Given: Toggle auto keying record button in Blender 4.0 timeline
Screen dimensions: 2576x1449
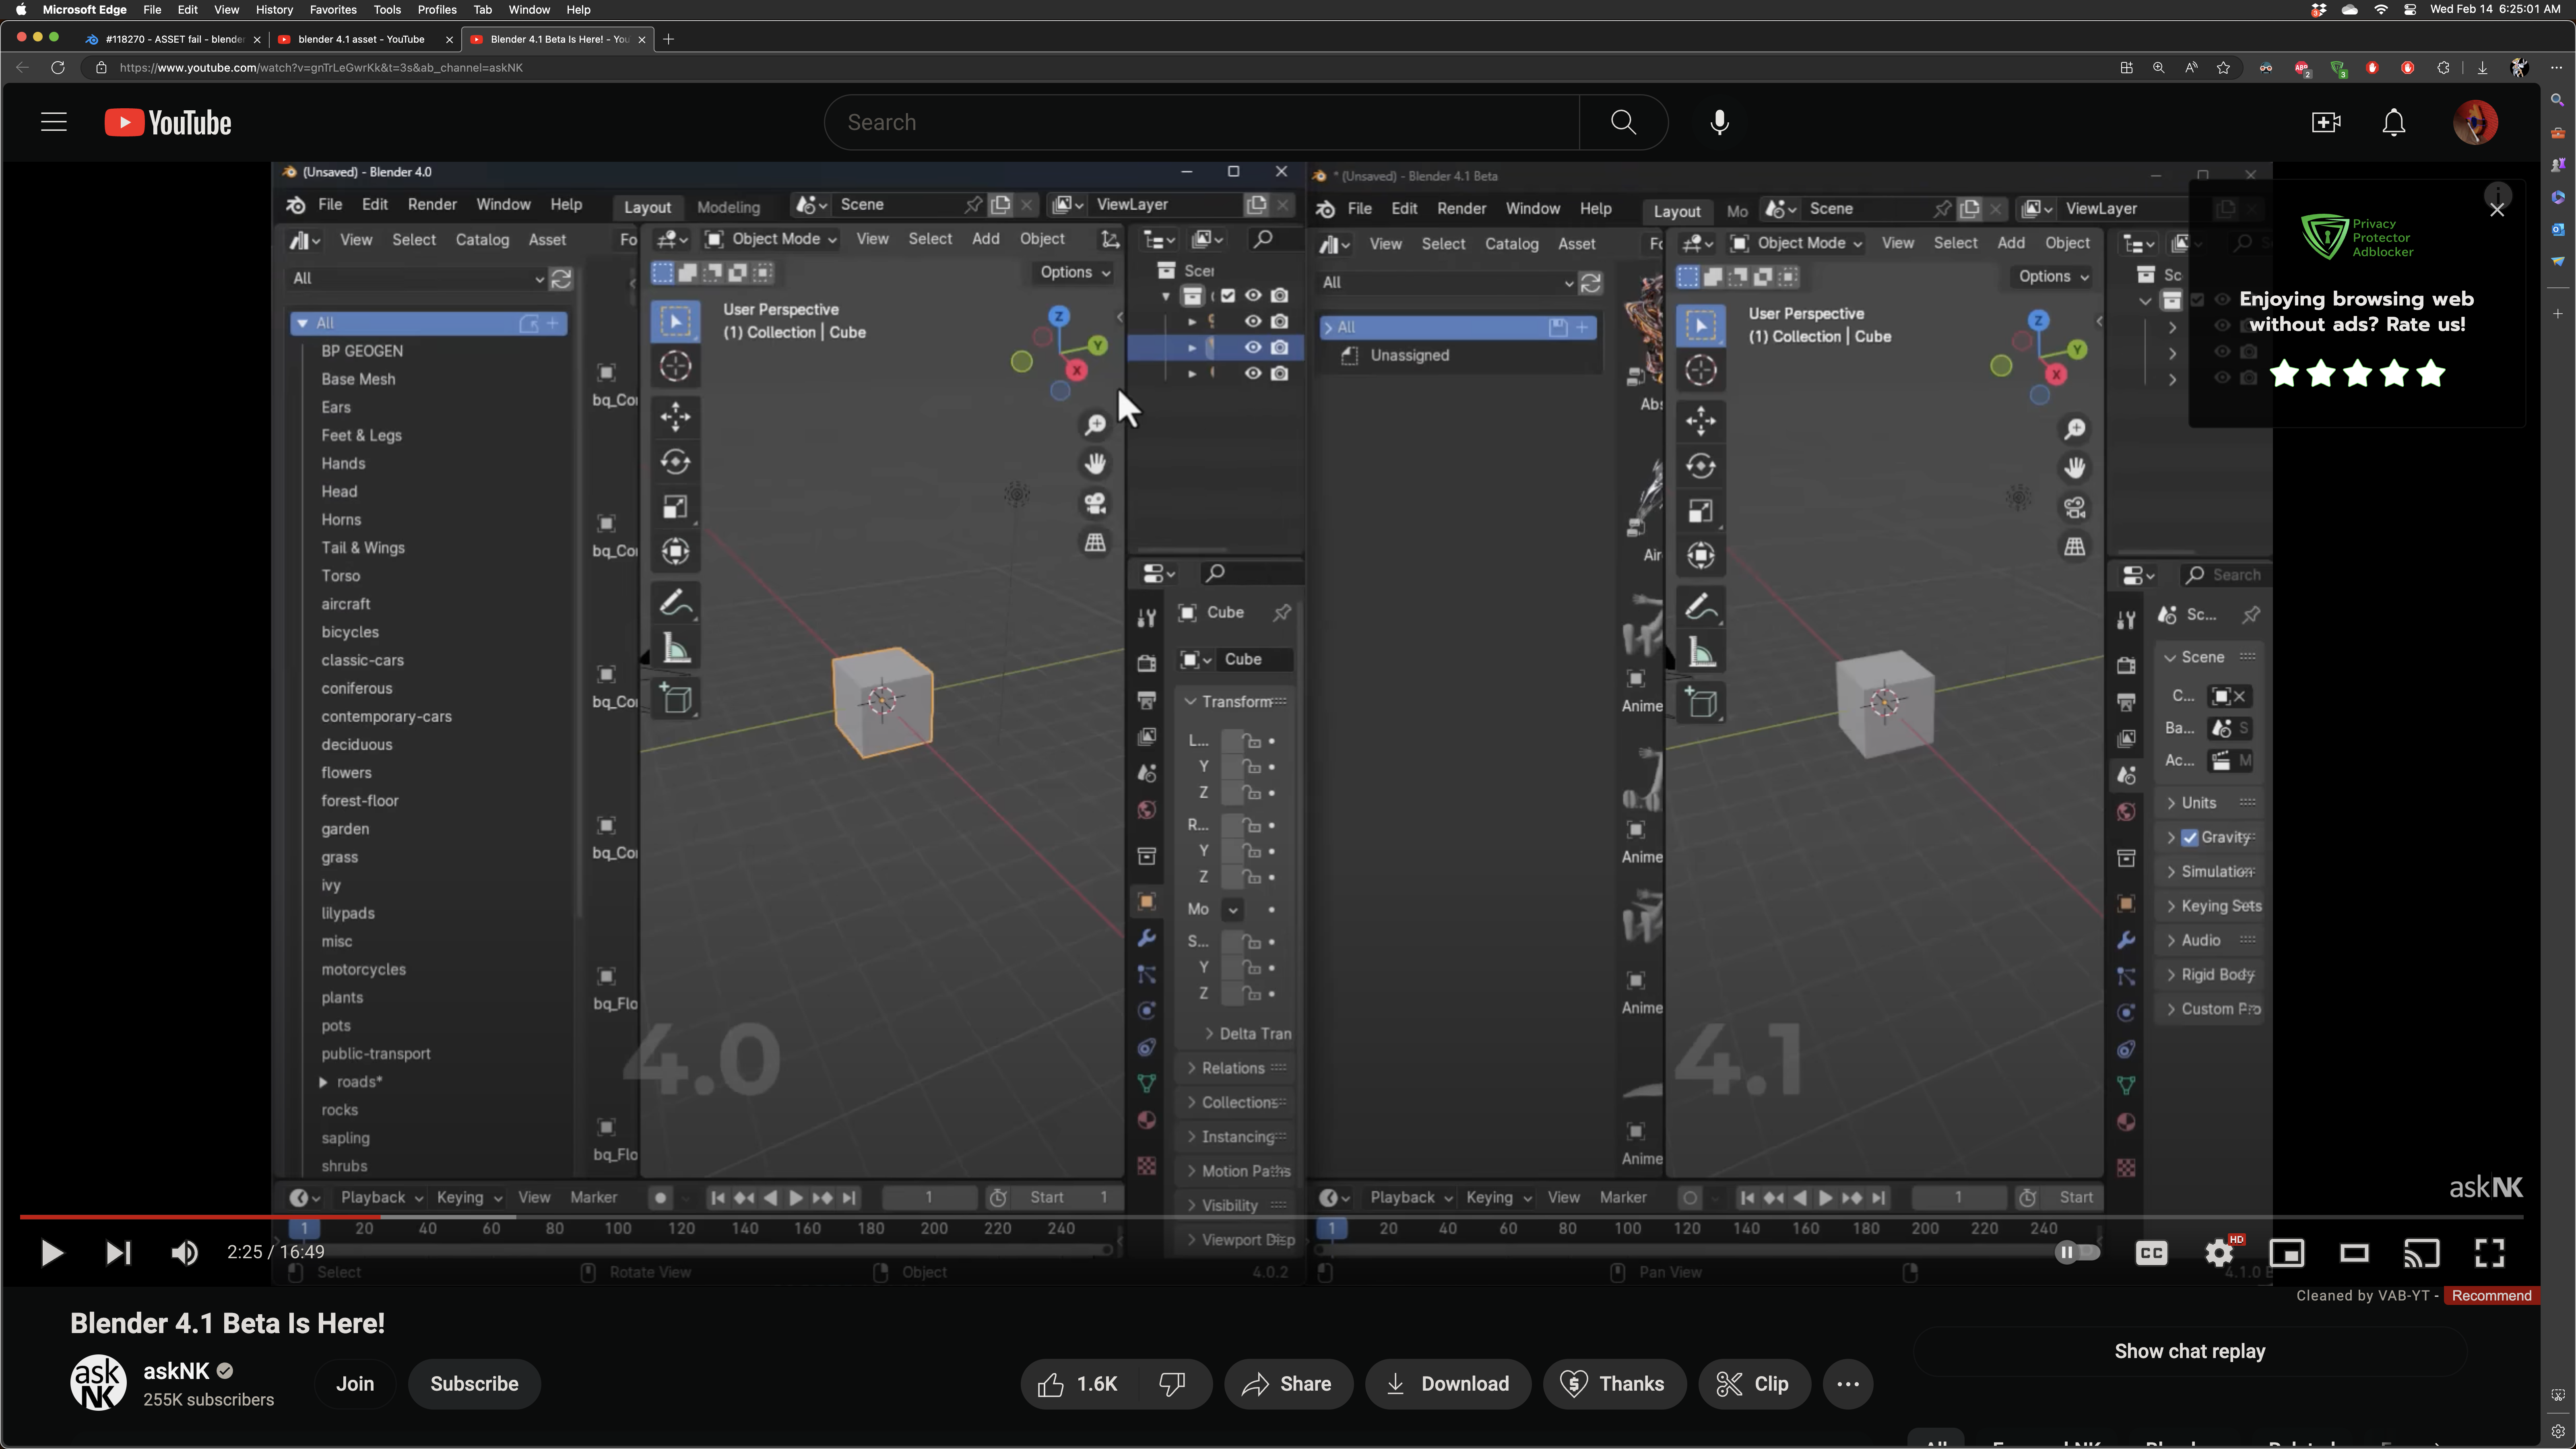Looking at the screenshot, I should [x=660, y=1198].
